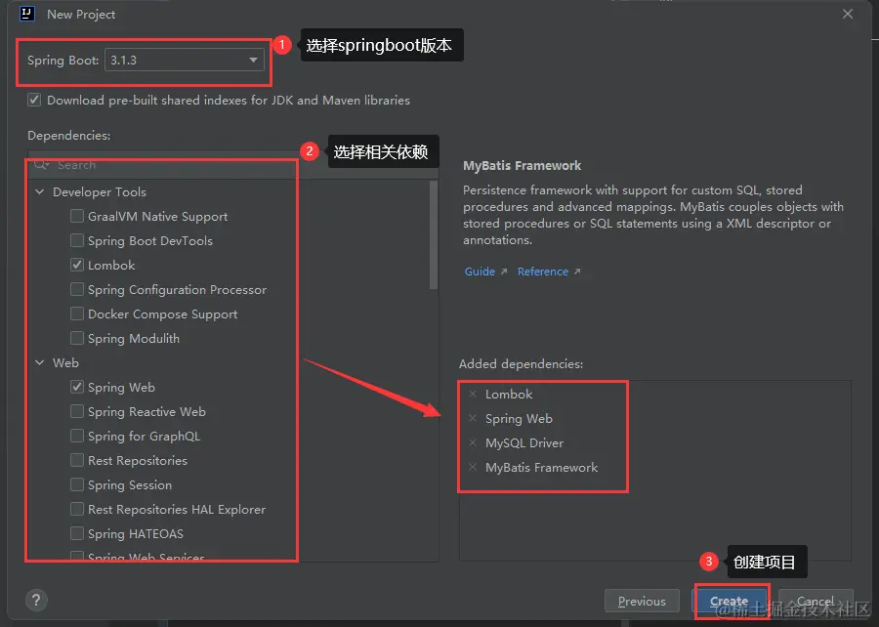Remove Lombok from added dependencies

[x=473, y=394]
